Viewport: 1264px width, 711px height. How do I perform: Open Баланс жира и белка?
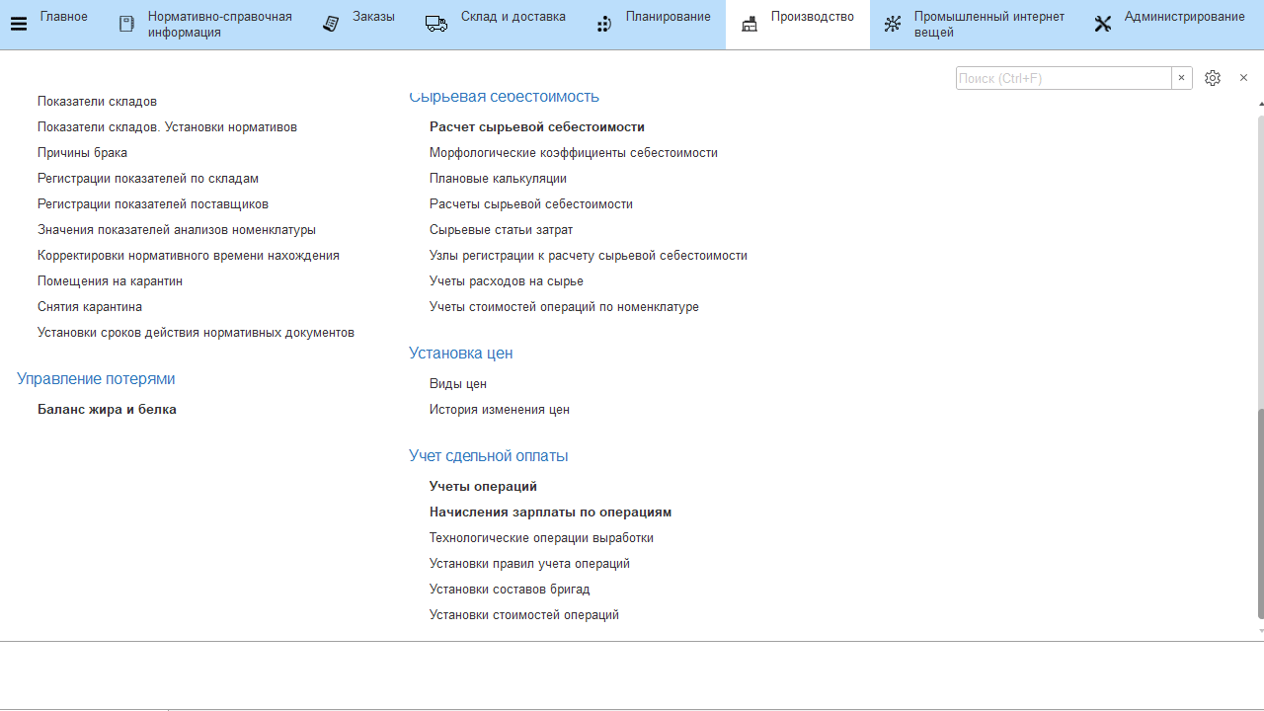(x=107, y=410)
